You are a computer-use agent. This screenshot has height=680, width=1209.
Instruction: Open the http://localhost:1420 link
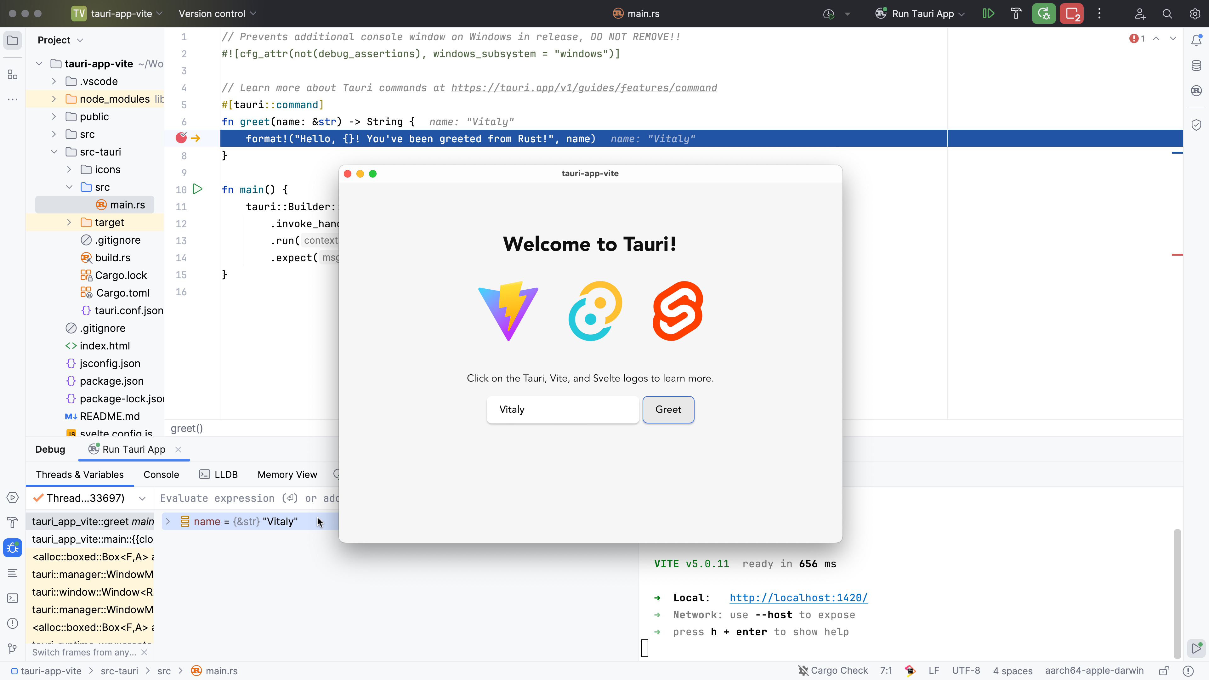798,598
